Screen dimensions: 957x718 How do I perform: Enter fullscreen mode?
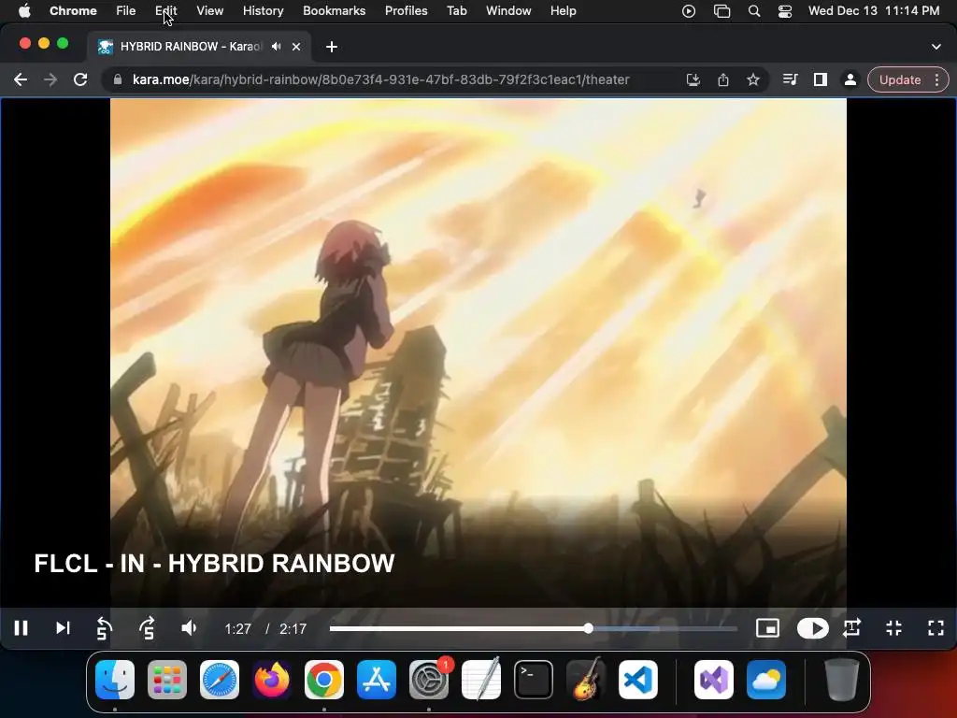(936, 628)
